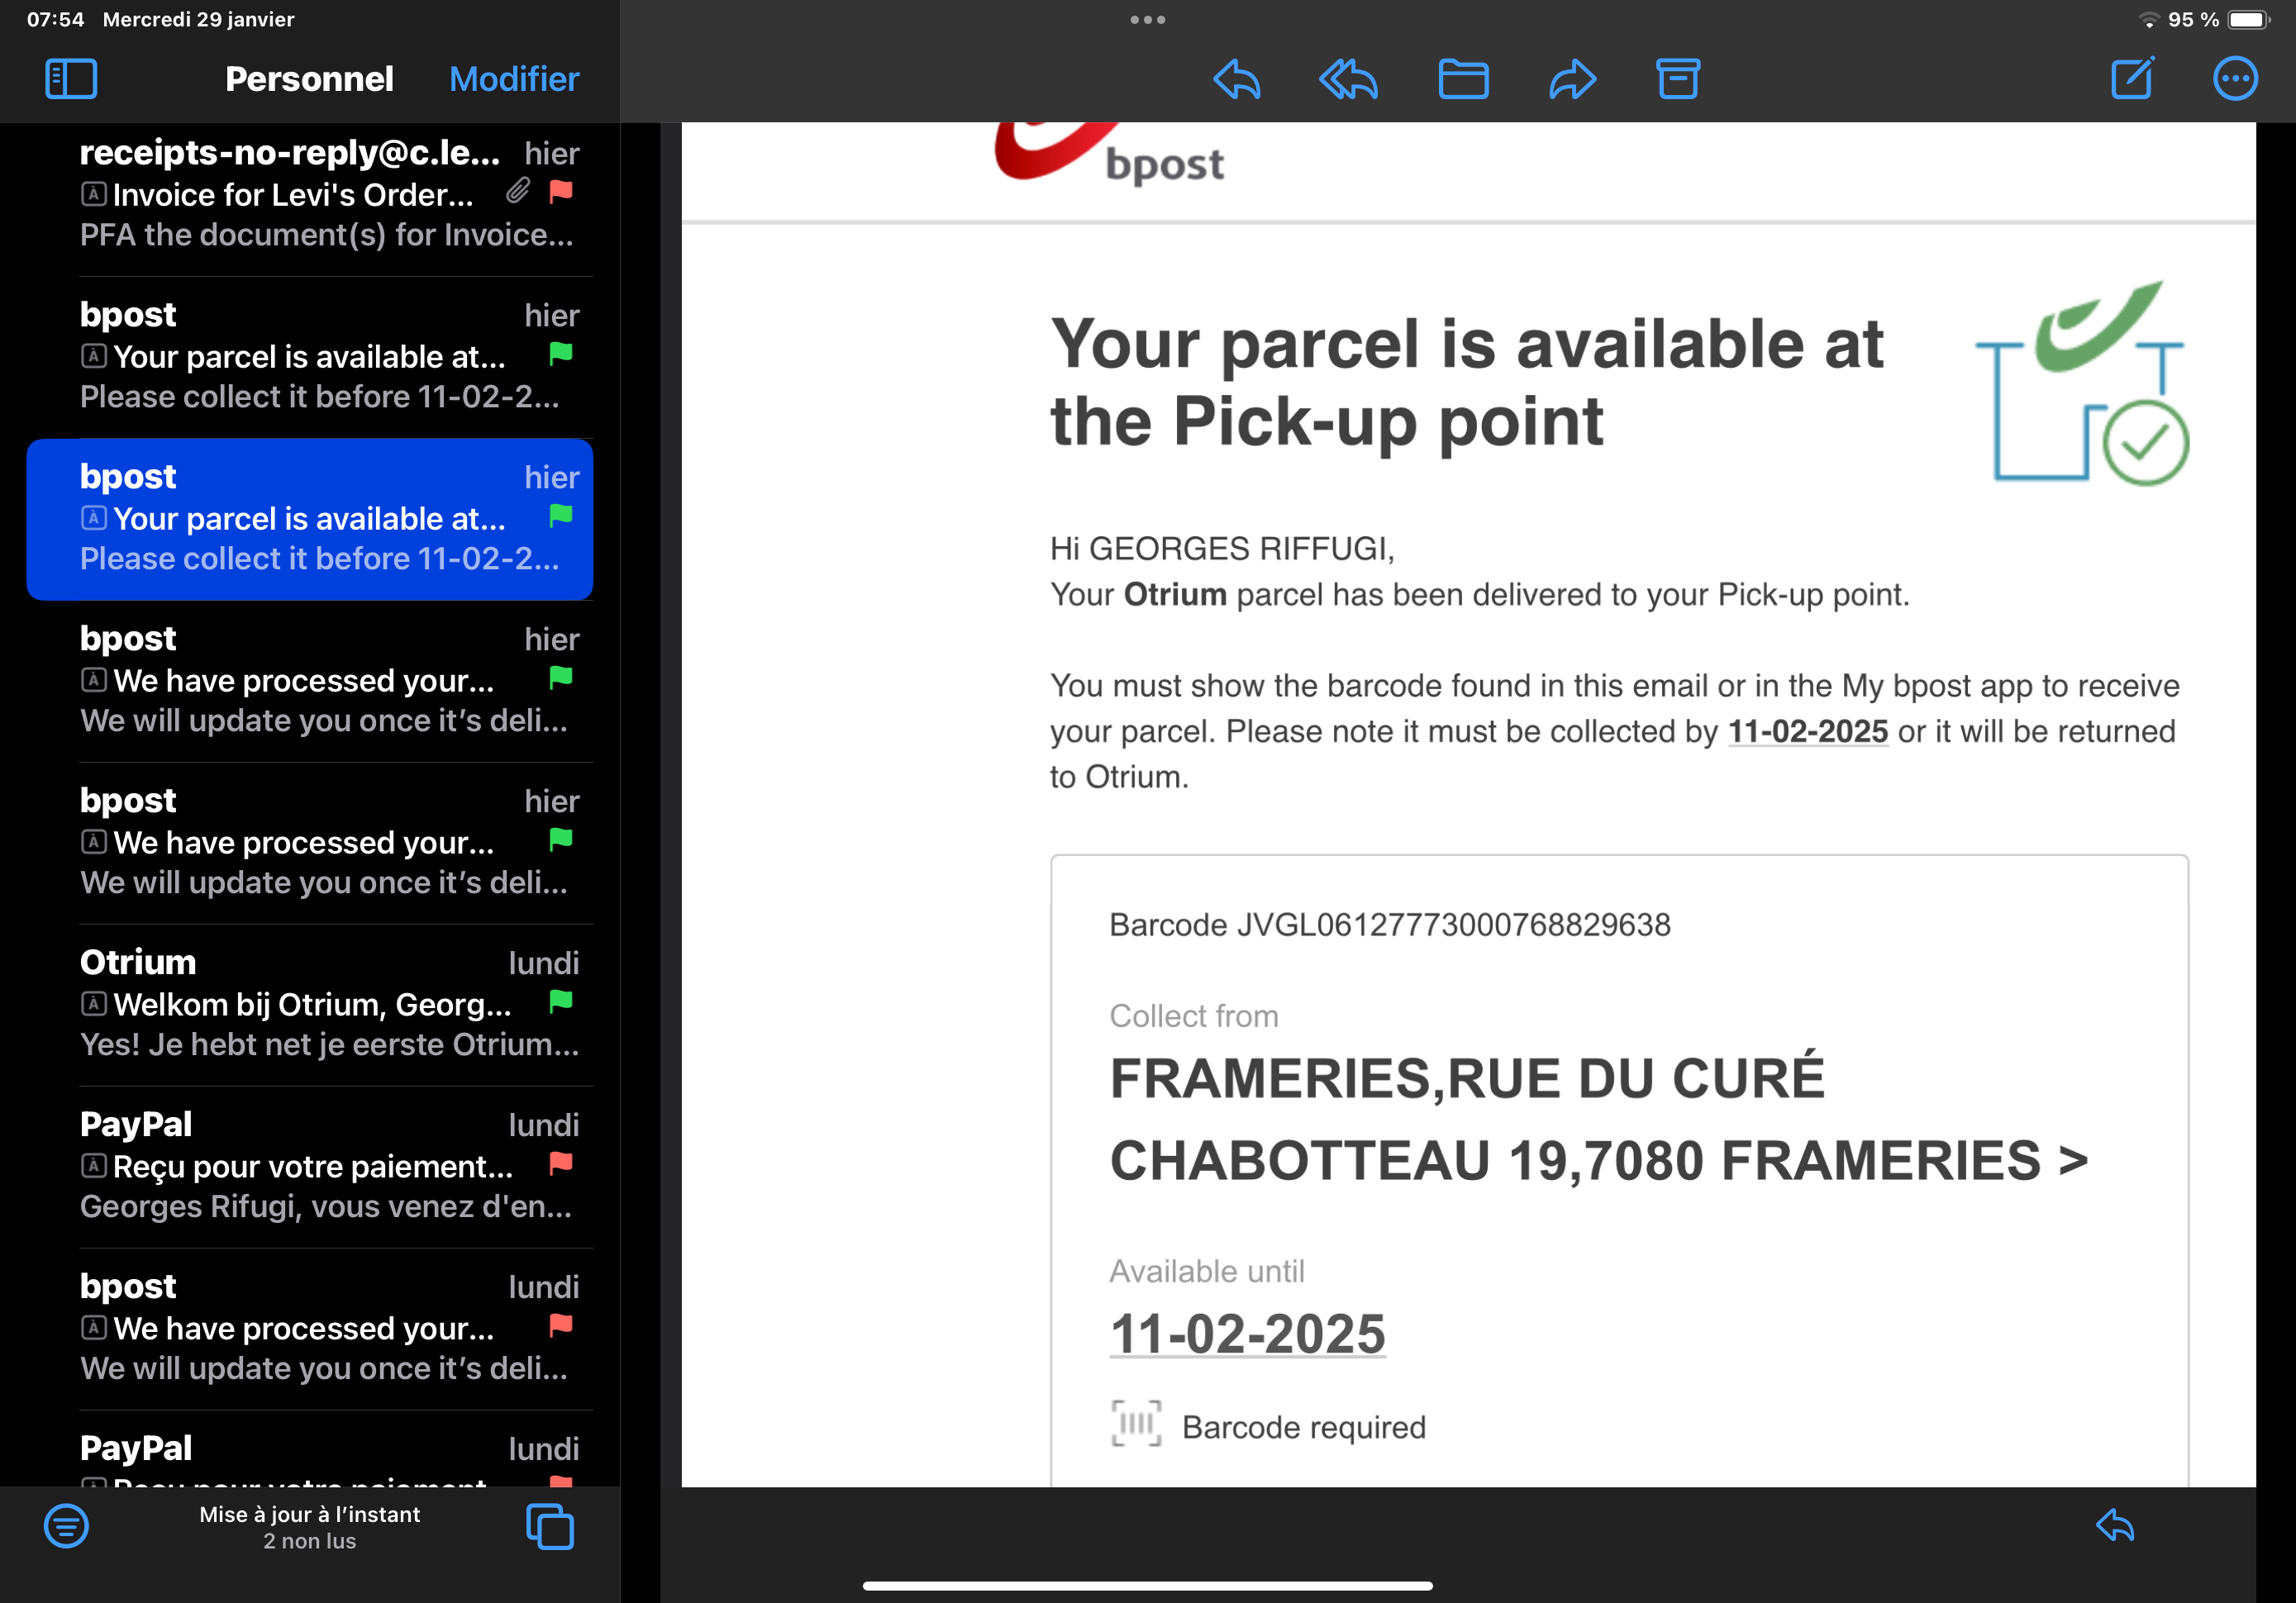Open the Move to folder icon

(1462, 79)
